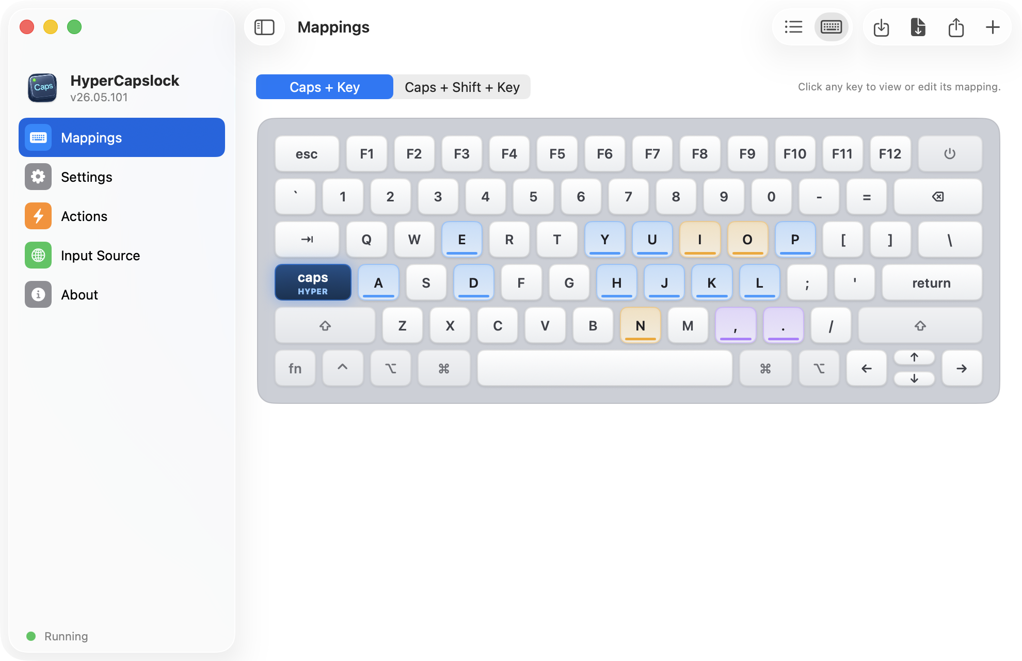Viewport: 1022px width, 661px height.
Task: Switch to list view
Action: 793,27
